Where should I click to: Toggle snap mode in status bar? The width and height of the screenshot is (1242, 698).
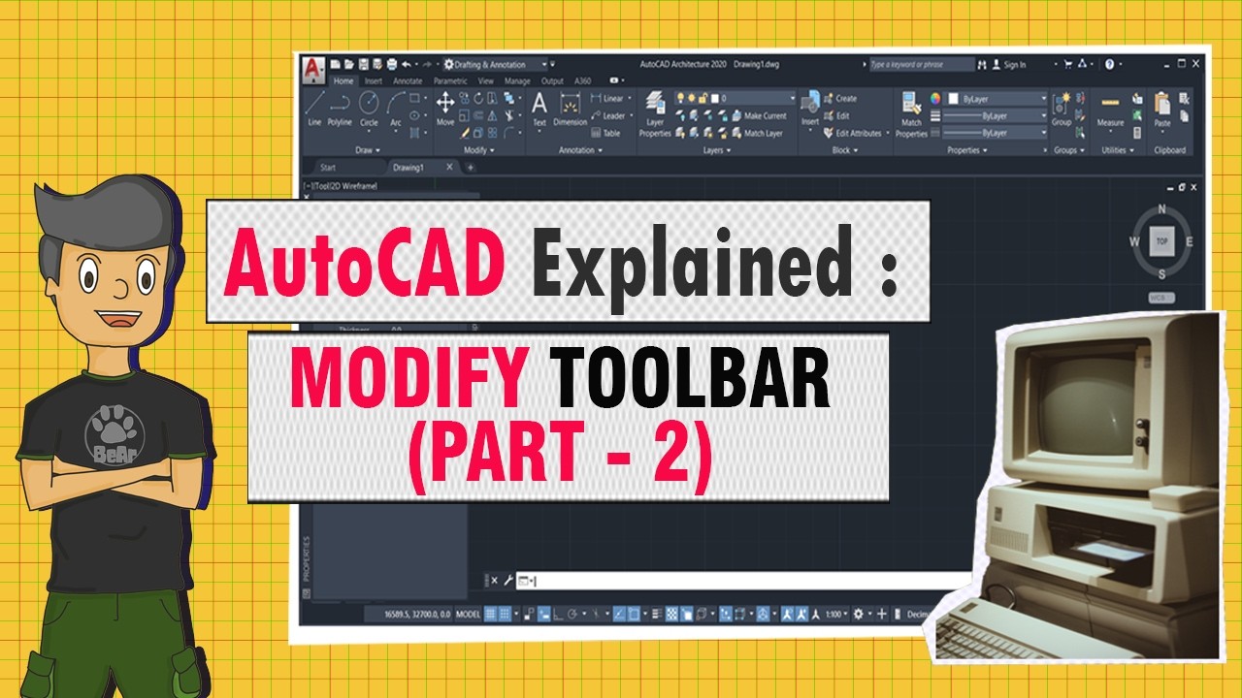coord(506,614)
